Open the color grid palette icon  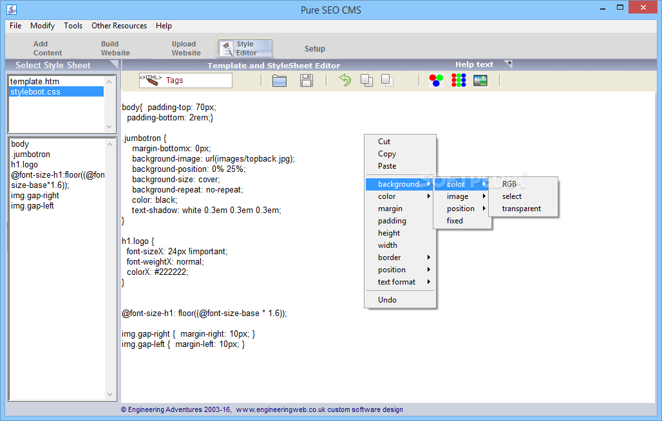click(459, 80)
